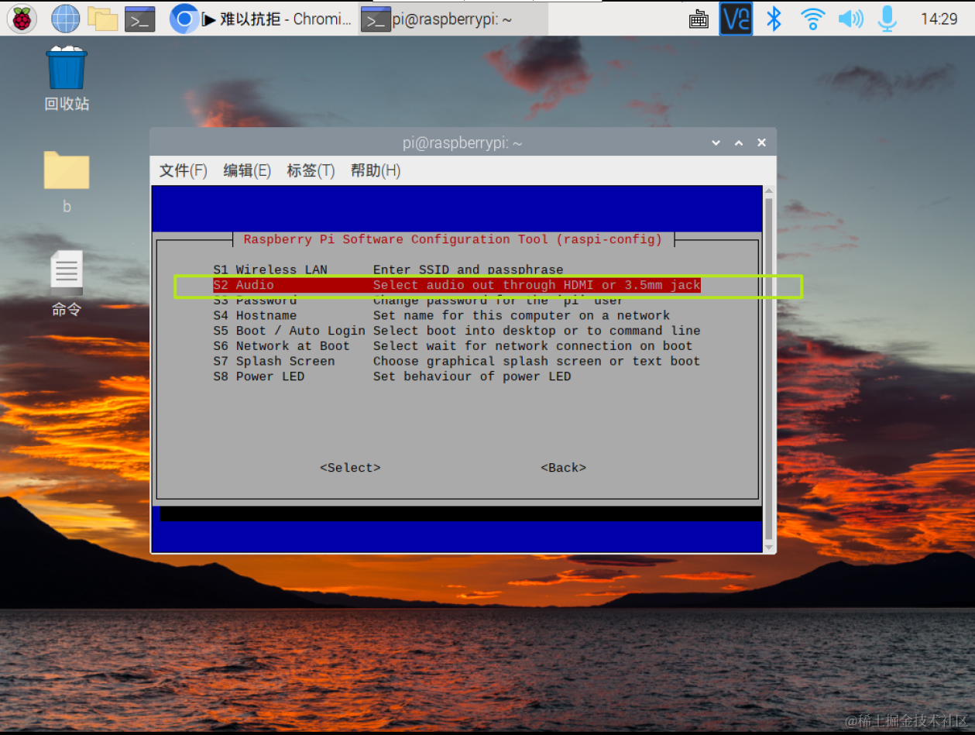Open the speaker volume control
This screenshot has height=735, width=975.
coord(850,19)
